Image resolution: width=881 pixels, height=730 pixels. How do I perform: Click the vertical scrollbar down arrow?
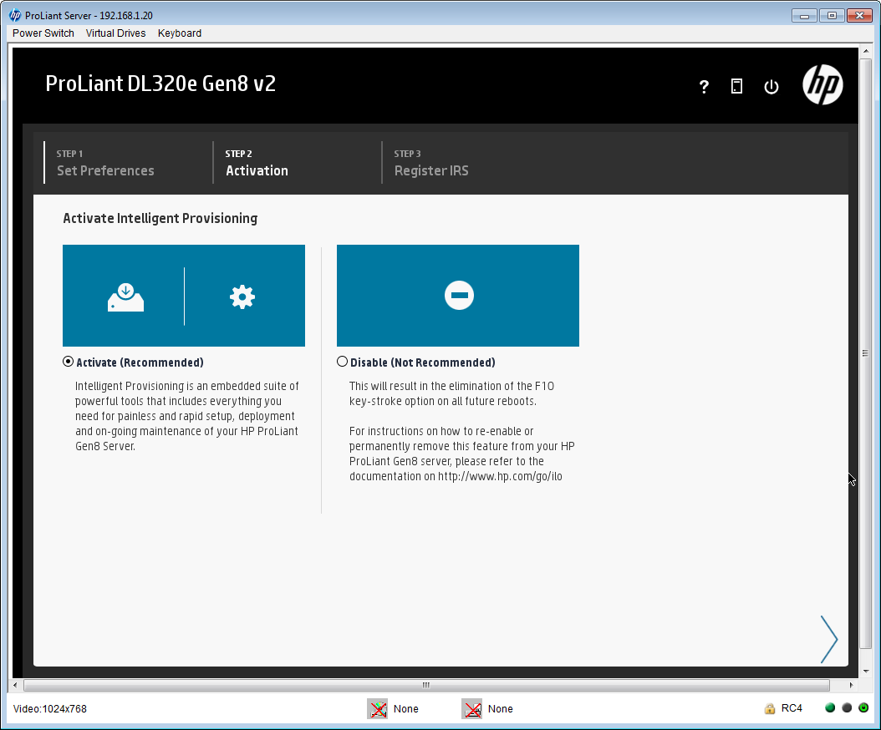click(x=866, y=672)
